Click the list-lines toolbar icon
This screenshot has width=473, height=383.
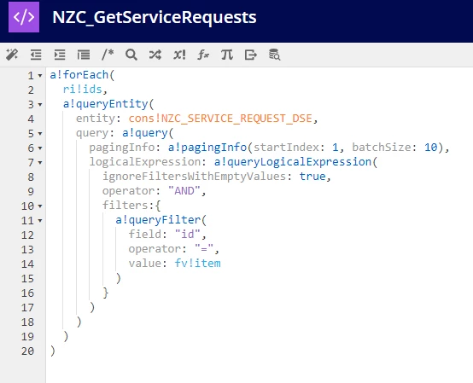(x=84, y=55)
